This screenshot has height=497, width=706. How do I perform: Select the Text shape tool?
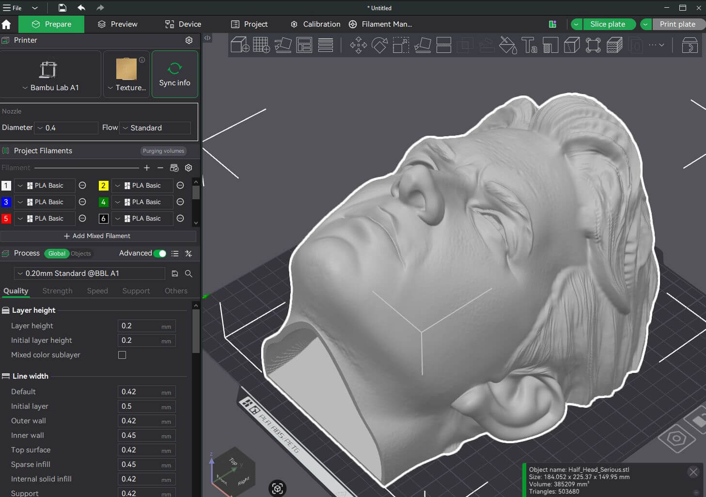[529, 45]
